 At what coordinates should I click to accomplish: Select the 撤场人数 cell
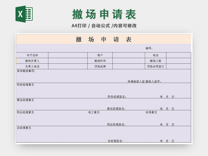pos(156,61)
